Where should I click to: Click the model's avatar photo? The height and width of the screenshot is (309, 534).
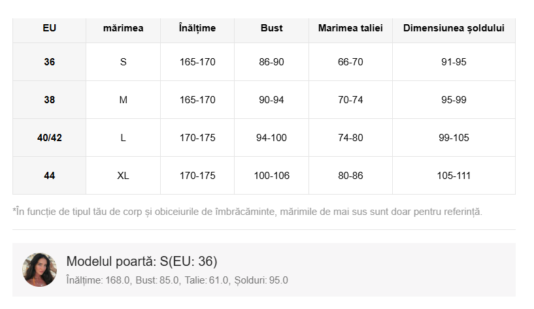click(x=40, y=270)
